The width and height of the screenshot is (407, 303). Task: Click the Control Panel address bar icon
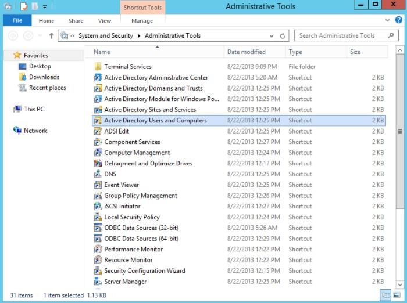tap(64, 36)
